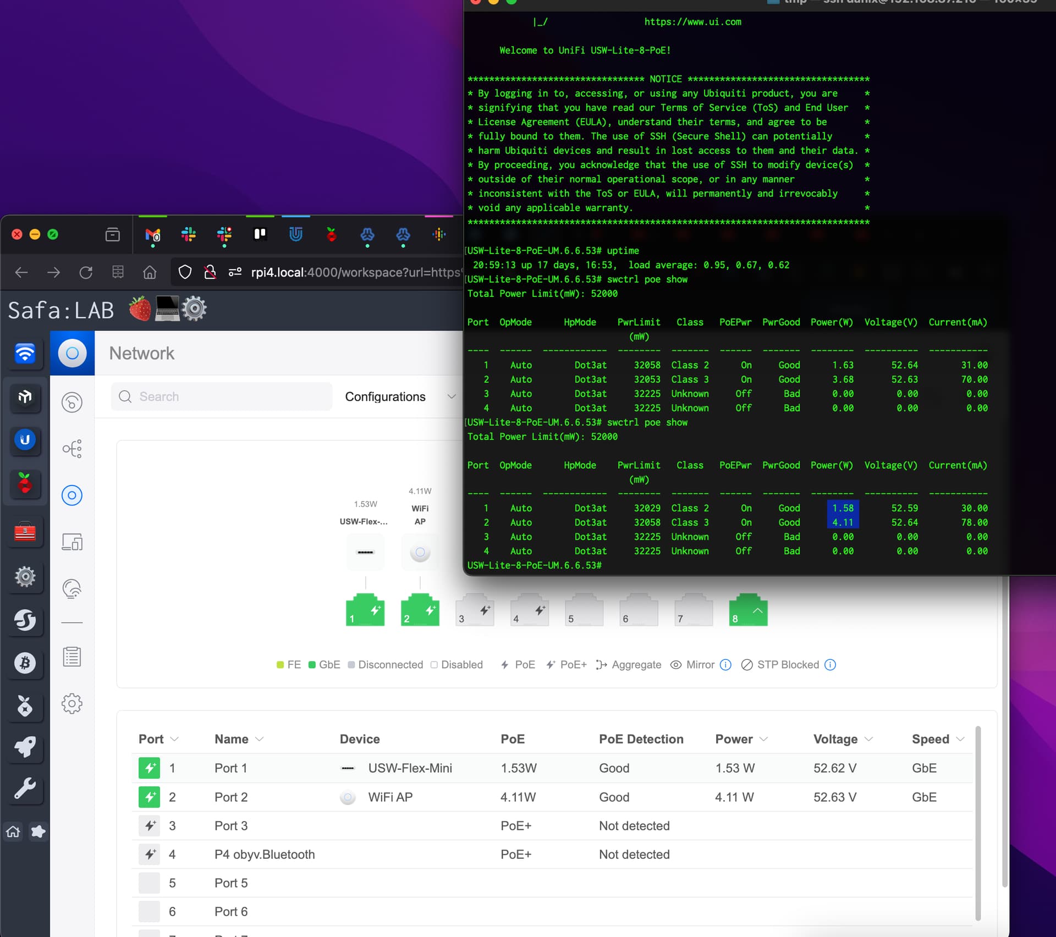
Task: Open the wrench tools sidebar icon
Action: [25, 789]
